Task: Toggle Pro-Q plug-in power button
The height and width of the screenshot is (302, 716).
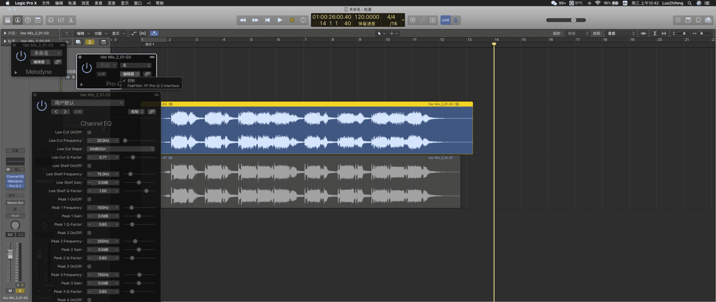Action: tap(87, 68)
